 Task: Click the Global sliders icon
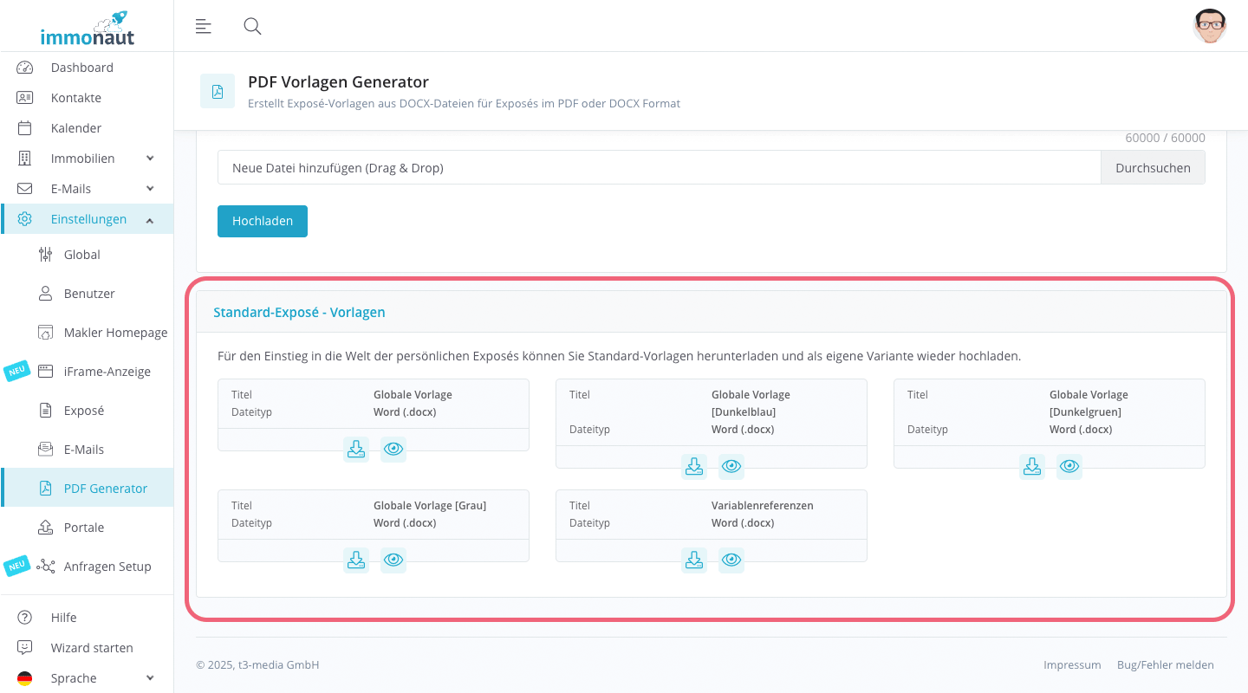pyautogui.click(x=46, y=255)
